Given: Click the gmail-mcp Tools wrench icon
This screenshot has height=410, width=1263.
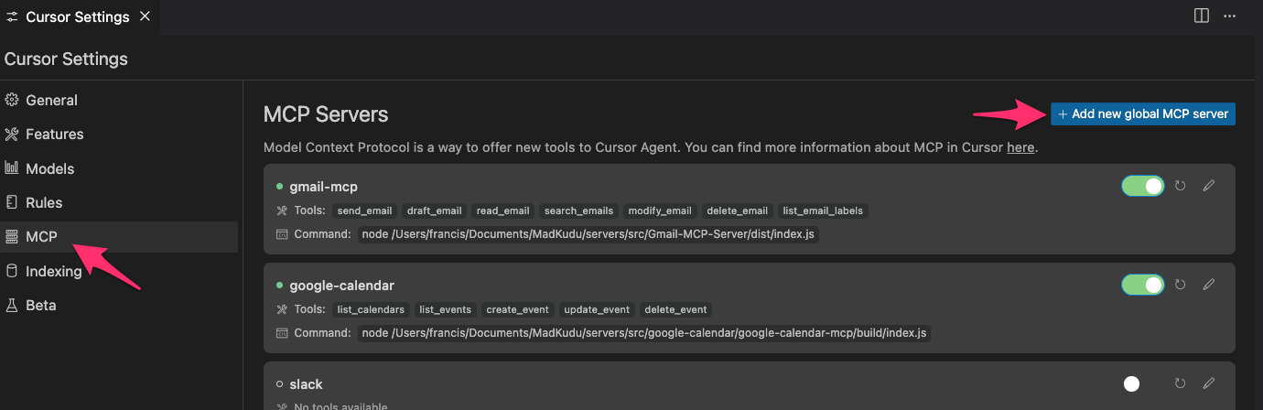Looking at the screenshot, I should tap(282, 210).
